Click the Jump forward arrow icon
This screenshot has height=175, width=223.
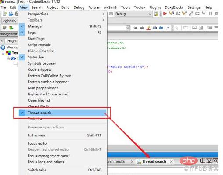pyautogui.click(x=142, y=28)
